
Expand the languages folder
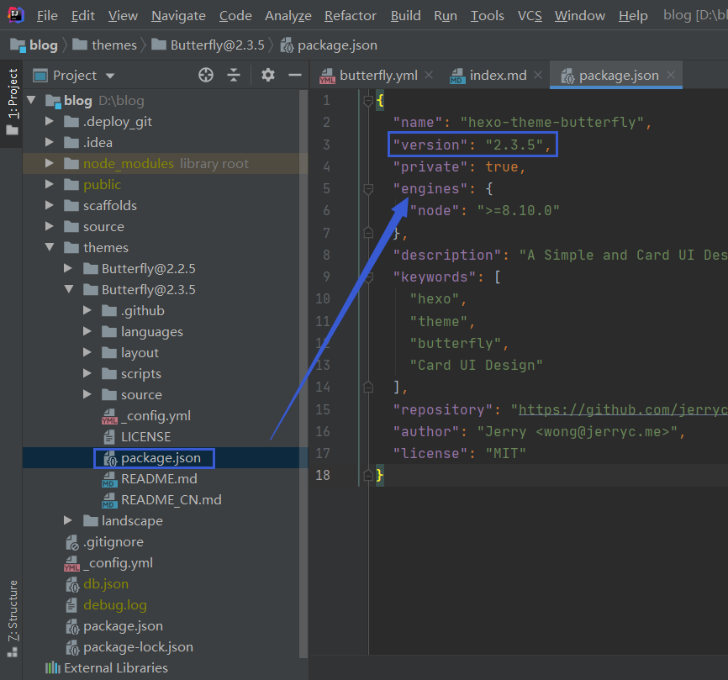pyautogui.click(x=87, y=331)
